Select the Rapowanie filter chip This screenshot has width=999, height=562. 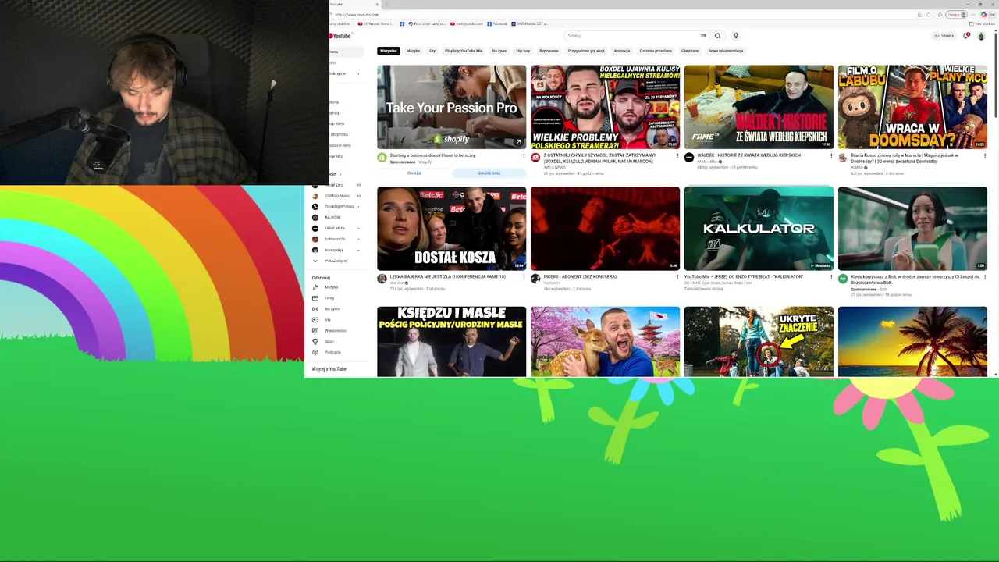(x=549, y=51)
